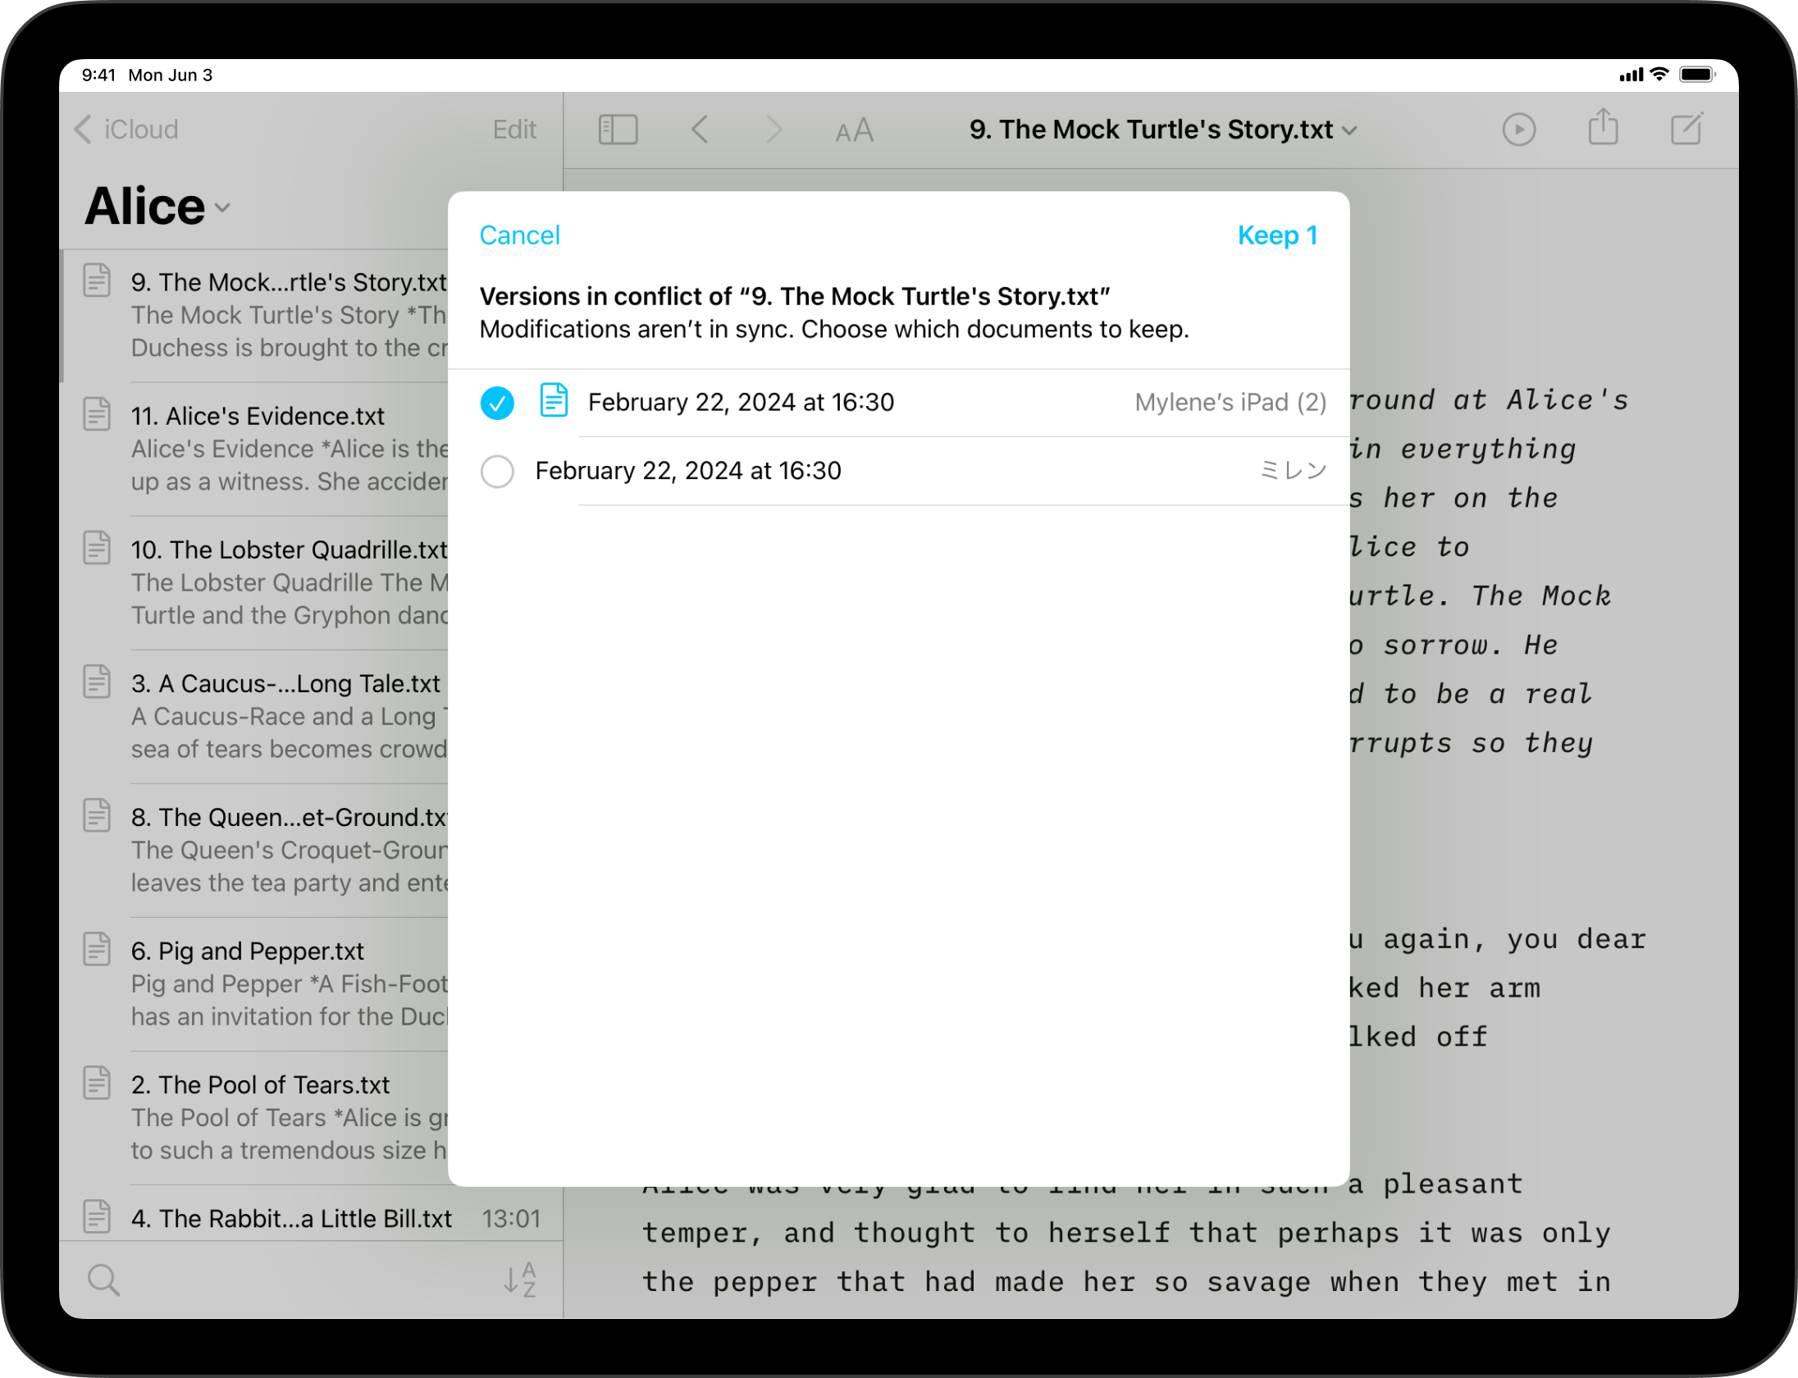
Task: Uncheck the Mylene's iPad (2) version
Action: (x=497, y=403)
